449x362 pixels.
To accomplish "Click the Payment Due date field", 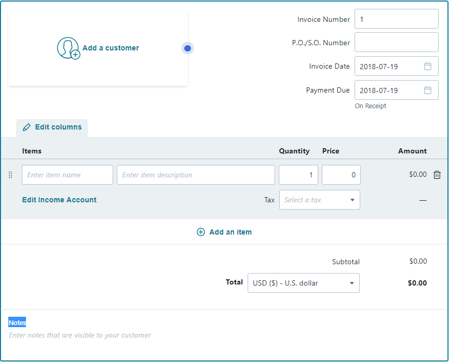I will coord(396,90).
